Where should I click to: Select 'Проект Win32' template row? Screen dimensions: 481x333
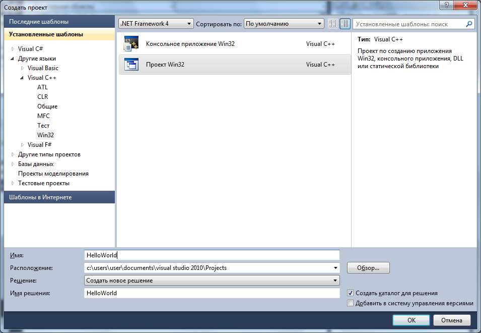pyautogui.click(x=235, y=65)
